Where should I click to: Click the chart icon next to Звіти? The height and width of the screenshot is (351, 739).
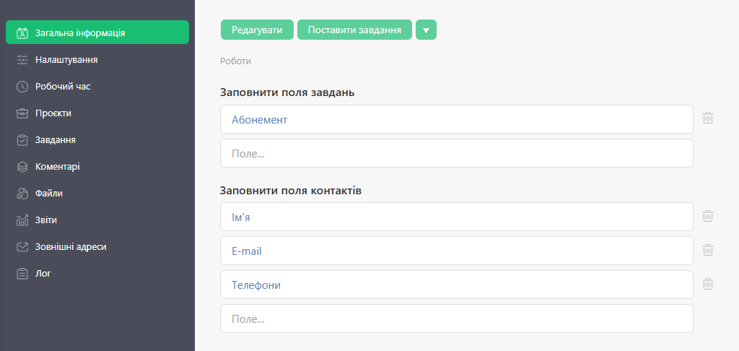click(x=22, y=220)
